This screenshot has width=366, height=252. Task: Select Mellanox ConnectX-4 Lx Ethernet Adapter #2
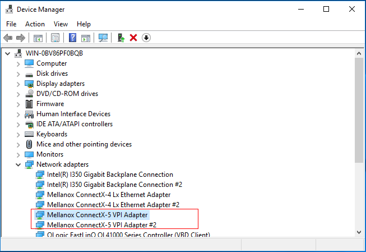coord(113,205)
